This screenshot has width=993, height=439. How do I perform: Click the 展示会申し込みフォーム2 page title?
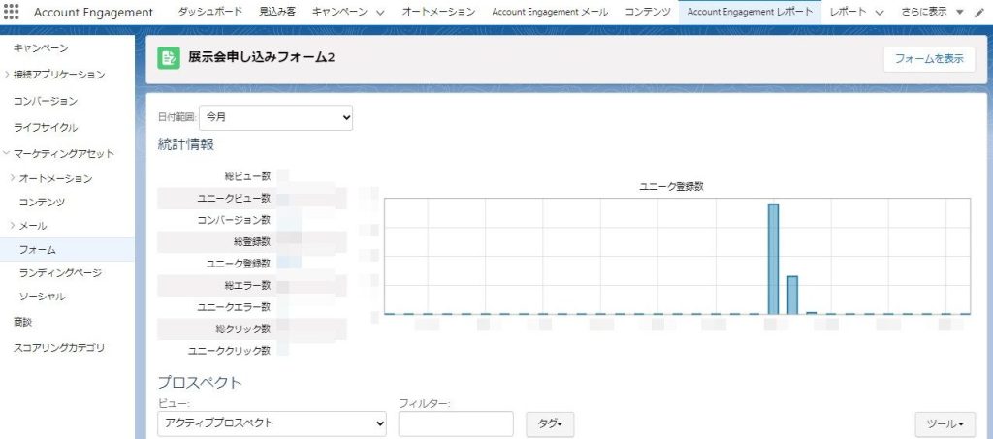[262, 57]
